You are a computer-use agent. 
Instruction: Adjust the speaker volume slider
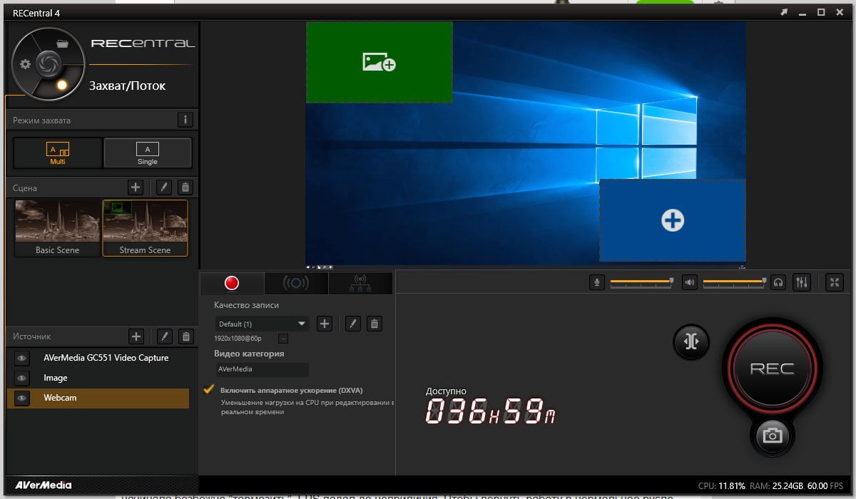(735, 282)
